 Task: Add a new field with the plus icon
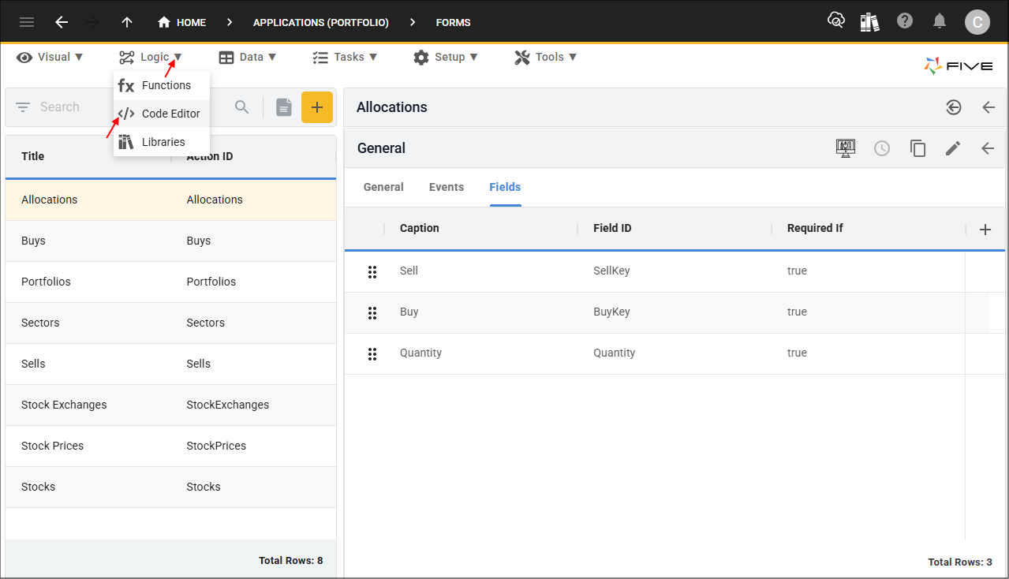click(985, 229)
